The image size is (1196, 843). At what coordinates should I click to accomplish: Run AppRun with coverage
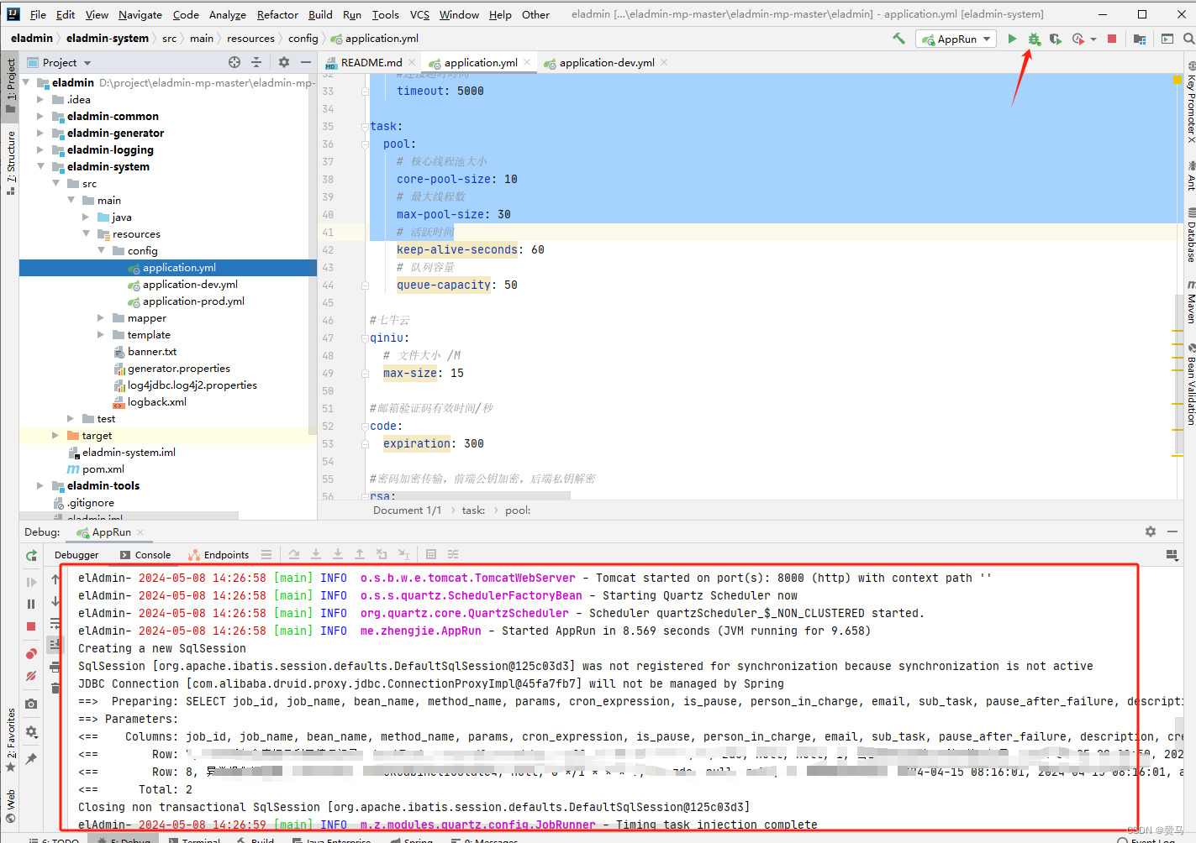tap(1056, 39)
